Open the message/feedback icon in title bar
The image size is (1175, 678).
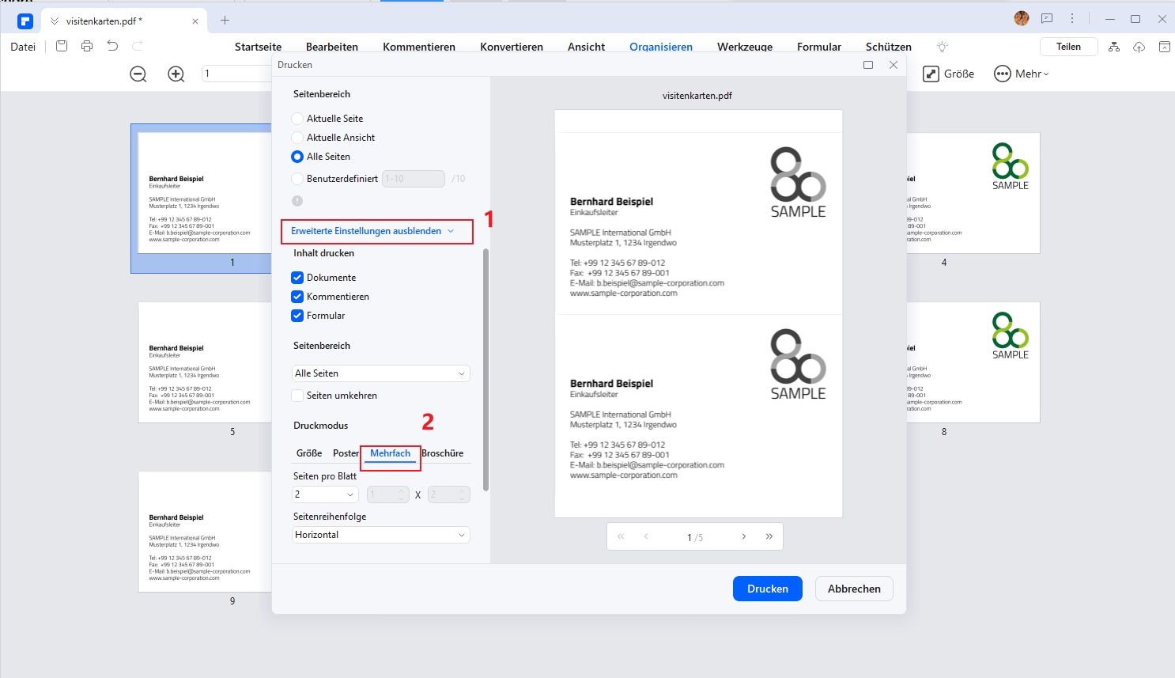(1047, 18)
